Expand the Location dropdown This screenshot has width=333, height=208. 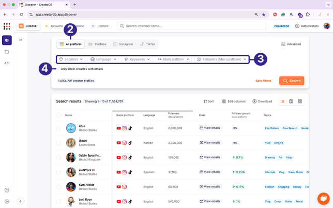click(x=71, y=60)
